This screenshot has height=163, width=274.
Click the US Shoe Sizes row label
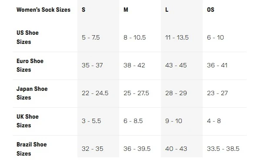(27, 37)
